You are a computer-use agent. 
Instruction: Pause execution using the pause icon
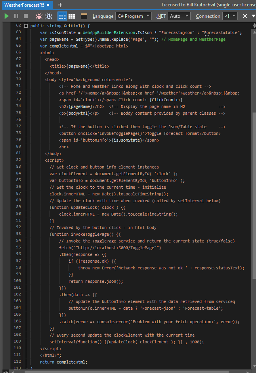click(16, 16)
